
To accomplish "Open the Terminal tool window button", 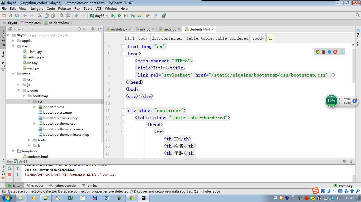I will click(x=90, y=186).
